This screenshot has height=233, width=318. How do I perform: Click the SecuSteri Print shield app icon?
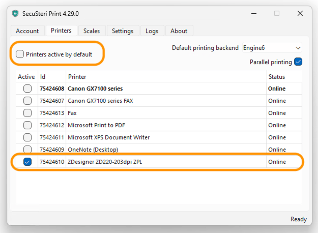15,14
